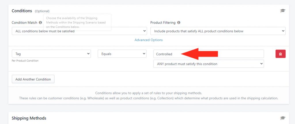Delete the Tag condition with red trash button
Viewport: 295px width, 124px height.
click(x=280, y=54)
